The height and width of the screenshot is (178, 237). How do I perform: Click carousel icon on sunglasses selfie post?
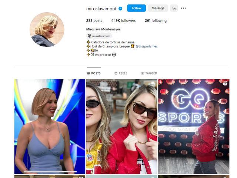click(153, 83)
